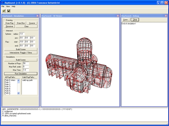Close the Debug panel
The width and height of the screenshot is (169, 126).
[x=166, y=16]
